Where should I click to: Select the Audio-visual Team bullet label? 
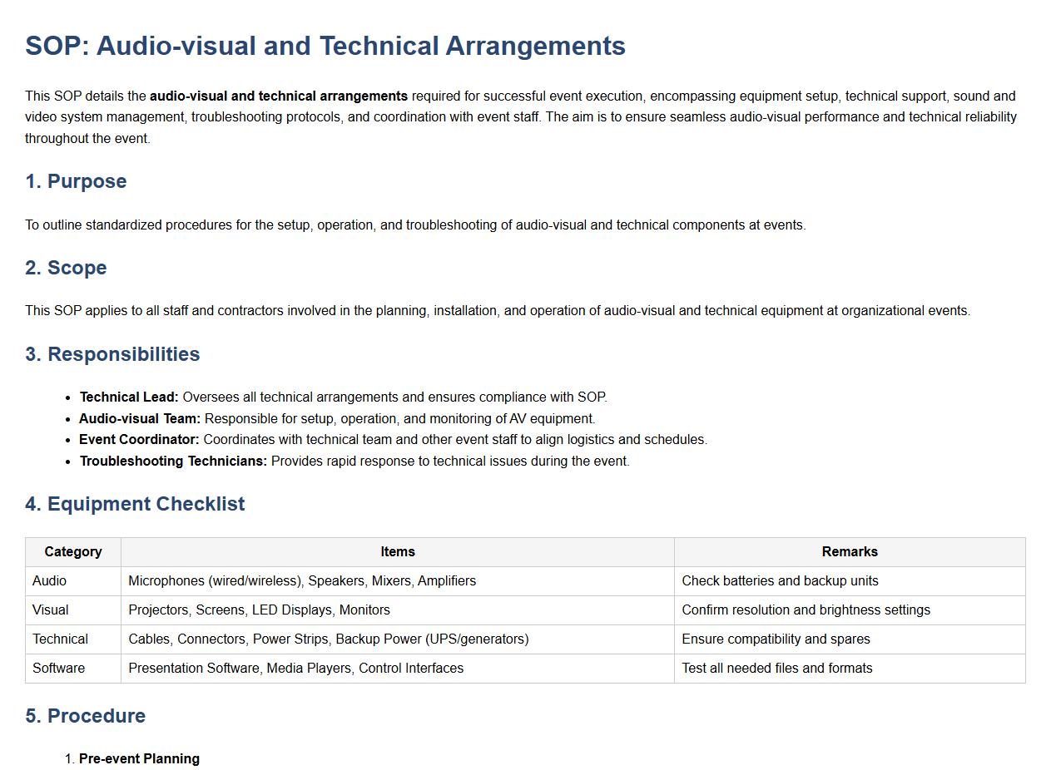[140, 419]
